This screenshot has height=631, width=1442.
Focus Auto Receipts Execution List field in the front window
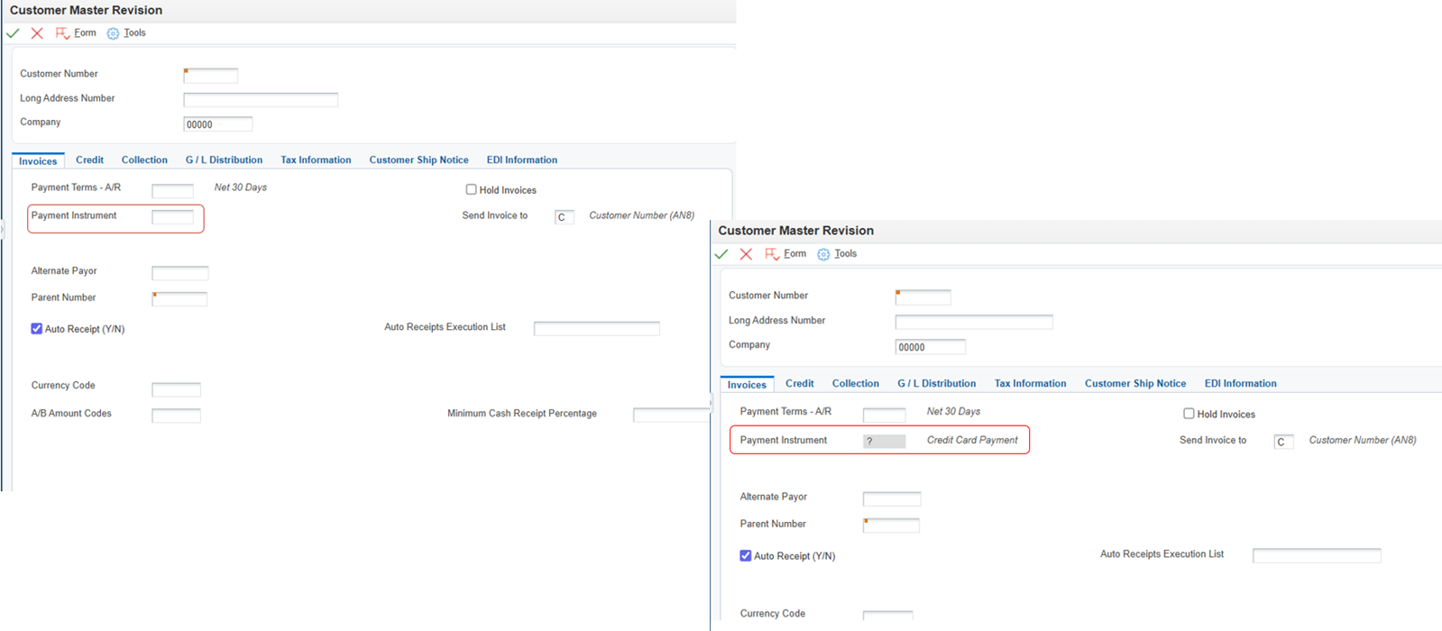pos(1316,556)
